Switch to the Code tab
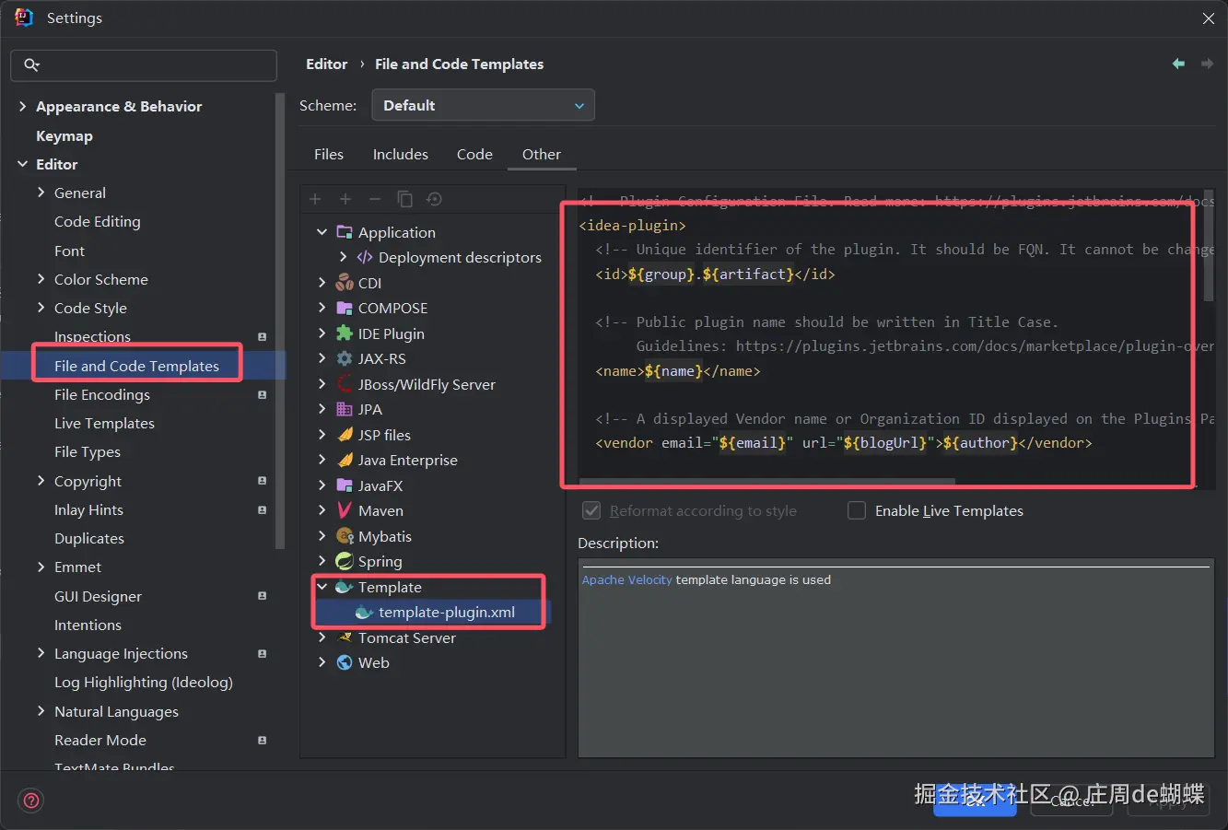This screenshot has width=1228, height=830. point(474,155)
